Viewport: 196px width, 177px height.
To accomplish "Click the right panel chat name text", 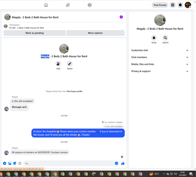I will tap(160, 29).
